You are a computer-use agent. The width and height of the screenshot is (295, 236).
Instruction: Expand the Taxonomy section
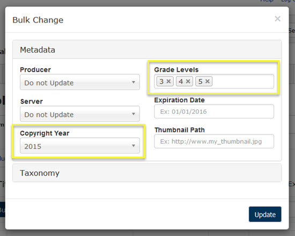147,173
